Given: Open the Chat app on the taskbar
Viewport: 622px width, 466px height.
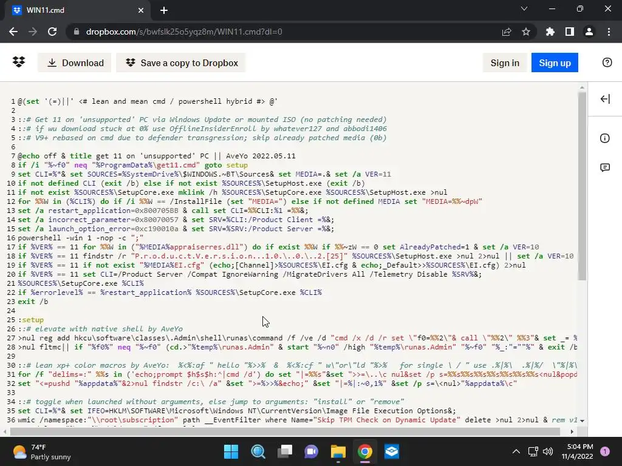Looking at the screenshot, I should [312, 451].
